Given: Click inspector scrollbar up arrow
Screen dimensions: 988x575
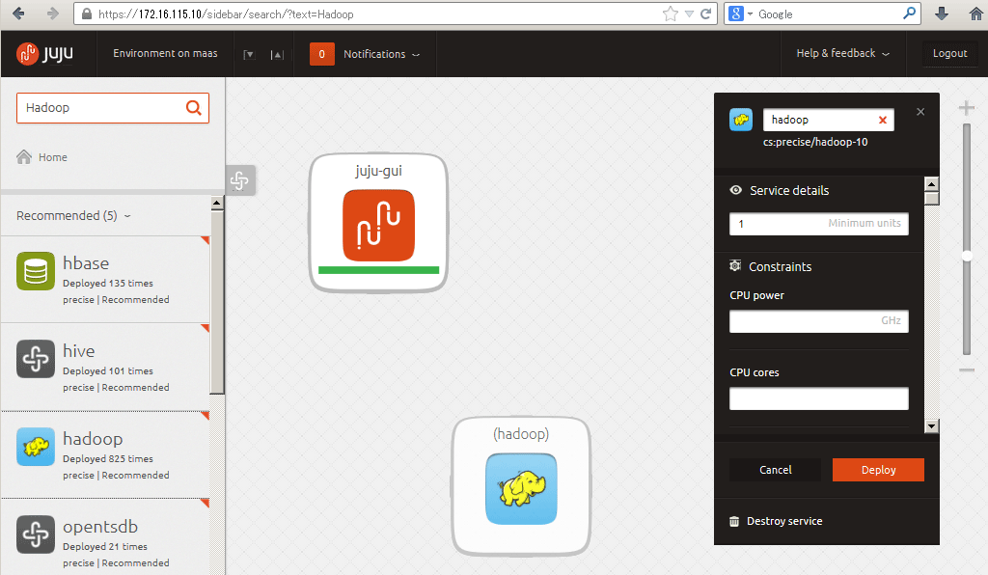Looking at the screenshot, I should 931,184.
